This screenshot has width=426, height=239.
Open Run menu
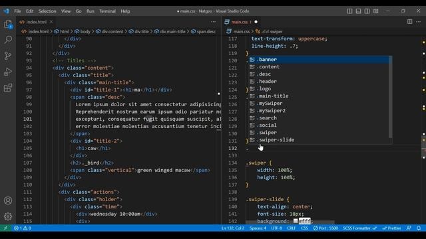tap(91, 11)
